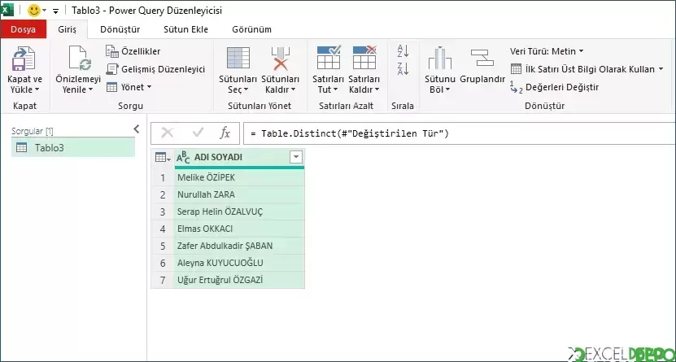Click the Kapat ve Yükle save icon
Viewport: 676px width, 362px height.
(24, 59)
